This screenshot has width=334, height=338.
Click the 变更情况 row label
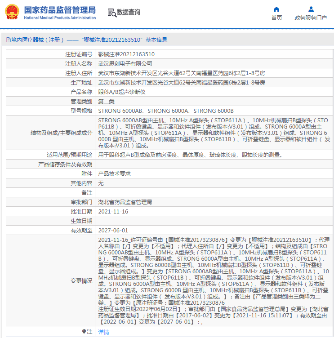[81, 280]
